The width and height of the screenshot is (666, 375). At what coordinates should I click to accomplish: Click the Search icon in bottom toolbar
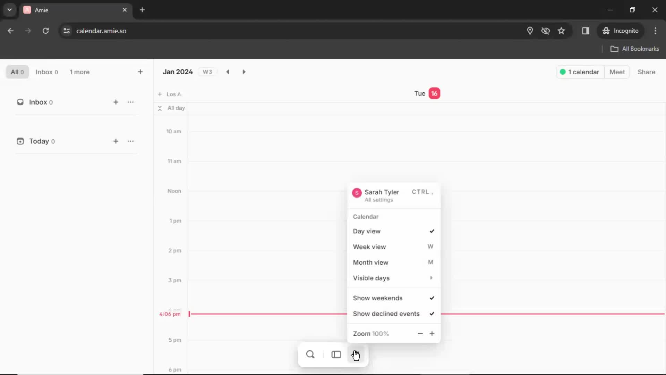pos(310,355)
